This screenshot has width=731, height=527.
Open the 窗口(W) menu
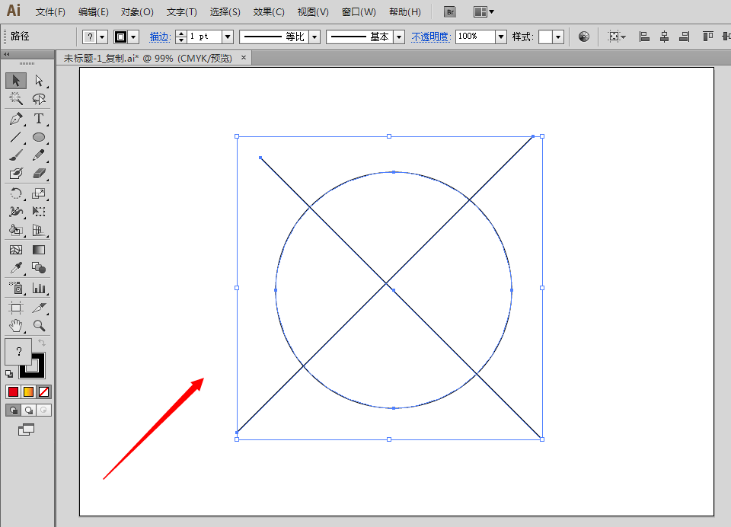click(359, 12)
